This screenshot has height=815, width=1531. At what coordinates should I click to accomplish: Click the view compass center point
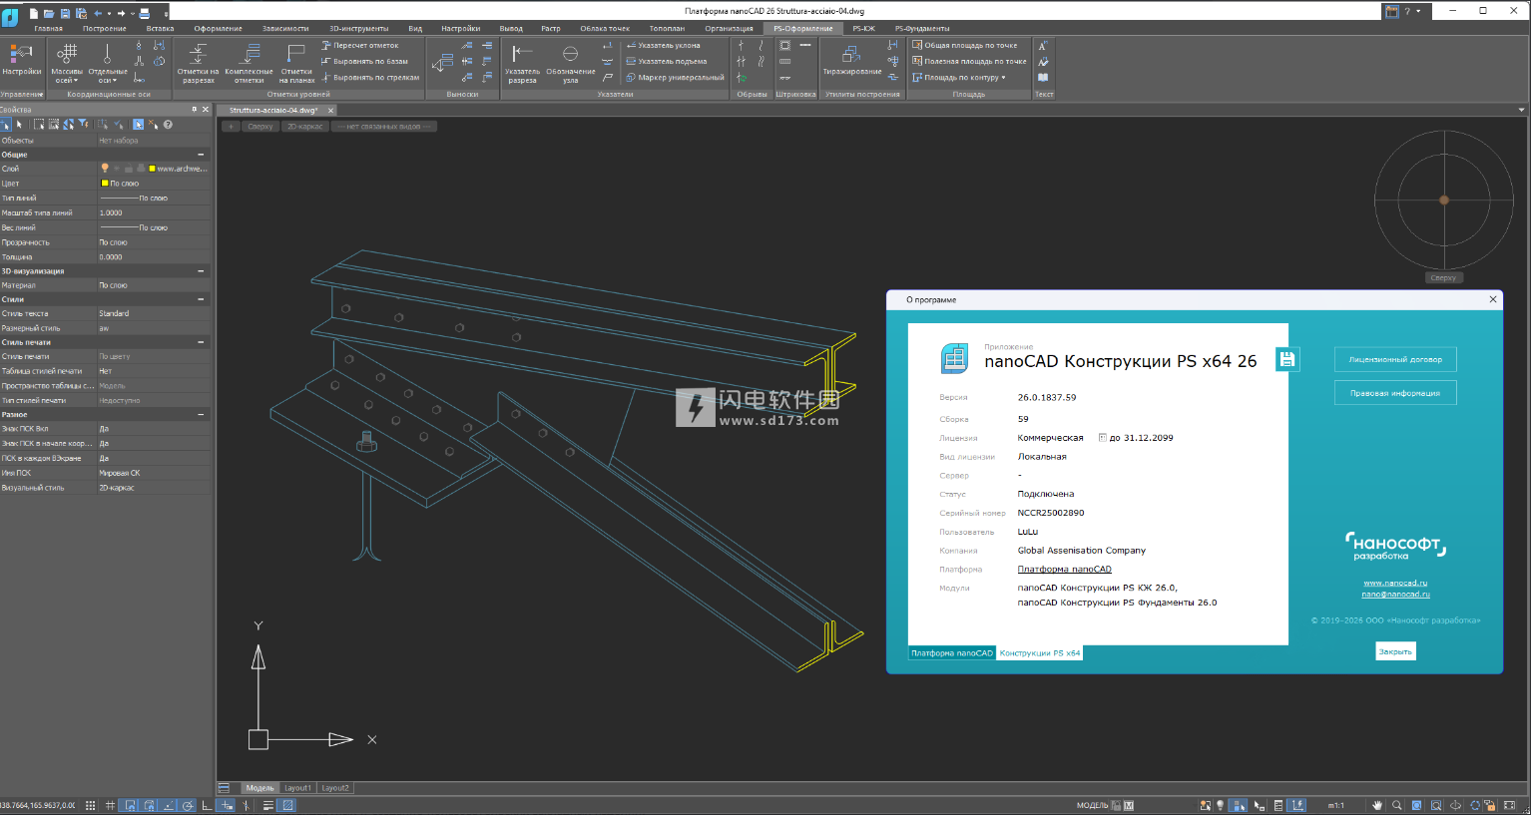pos(1444,200)
